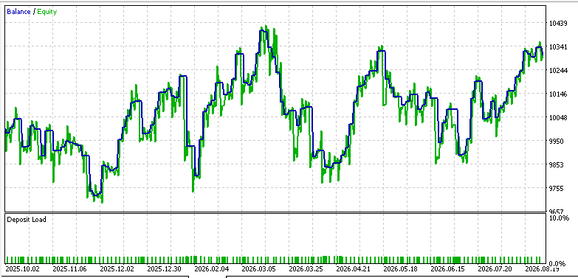The width and height of the screenshot is (578, 278).
Task: Click the 9755 axis value
Action: (x=557, y=188)
